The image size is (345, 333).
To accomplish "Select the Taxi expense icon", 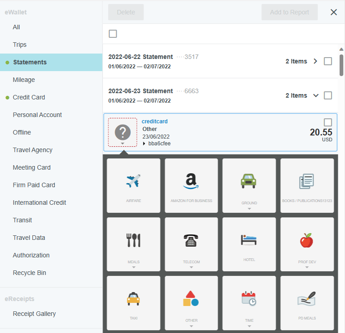I will 134,299.
